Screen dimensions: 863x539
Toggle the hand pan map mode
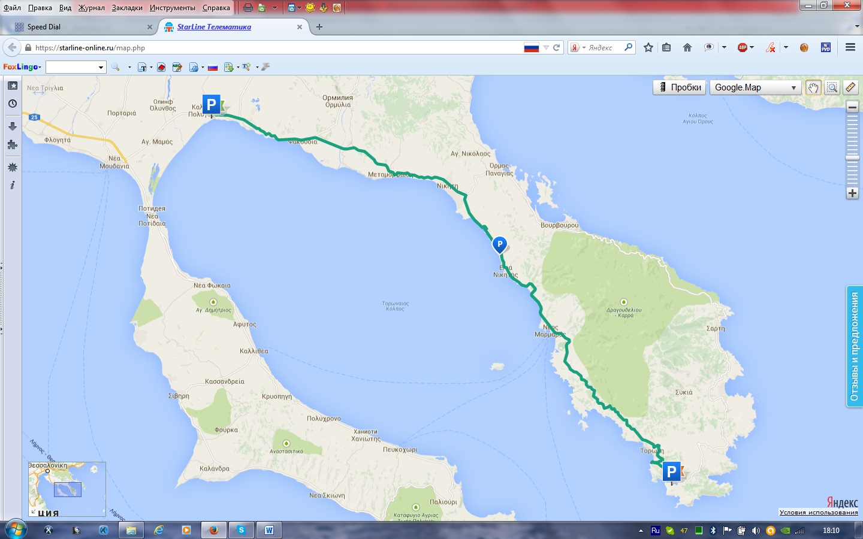(x=813, y=87)
